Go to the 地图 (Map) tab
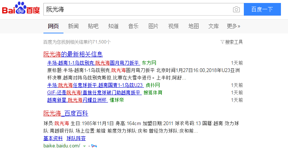288x150 pixels. click(x=193, y=26)
